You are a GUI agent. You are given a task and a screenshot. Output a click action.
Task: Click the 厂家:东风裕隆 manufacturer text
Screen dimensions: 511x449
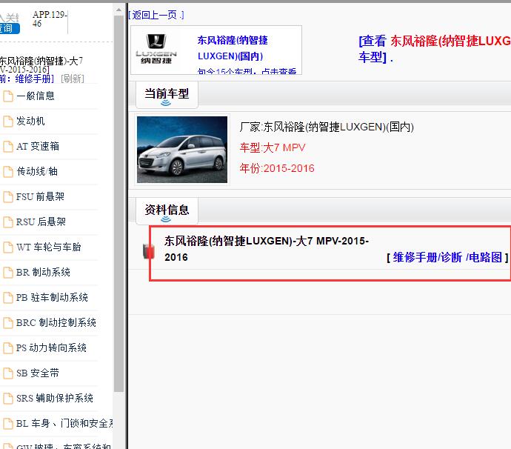327,127
